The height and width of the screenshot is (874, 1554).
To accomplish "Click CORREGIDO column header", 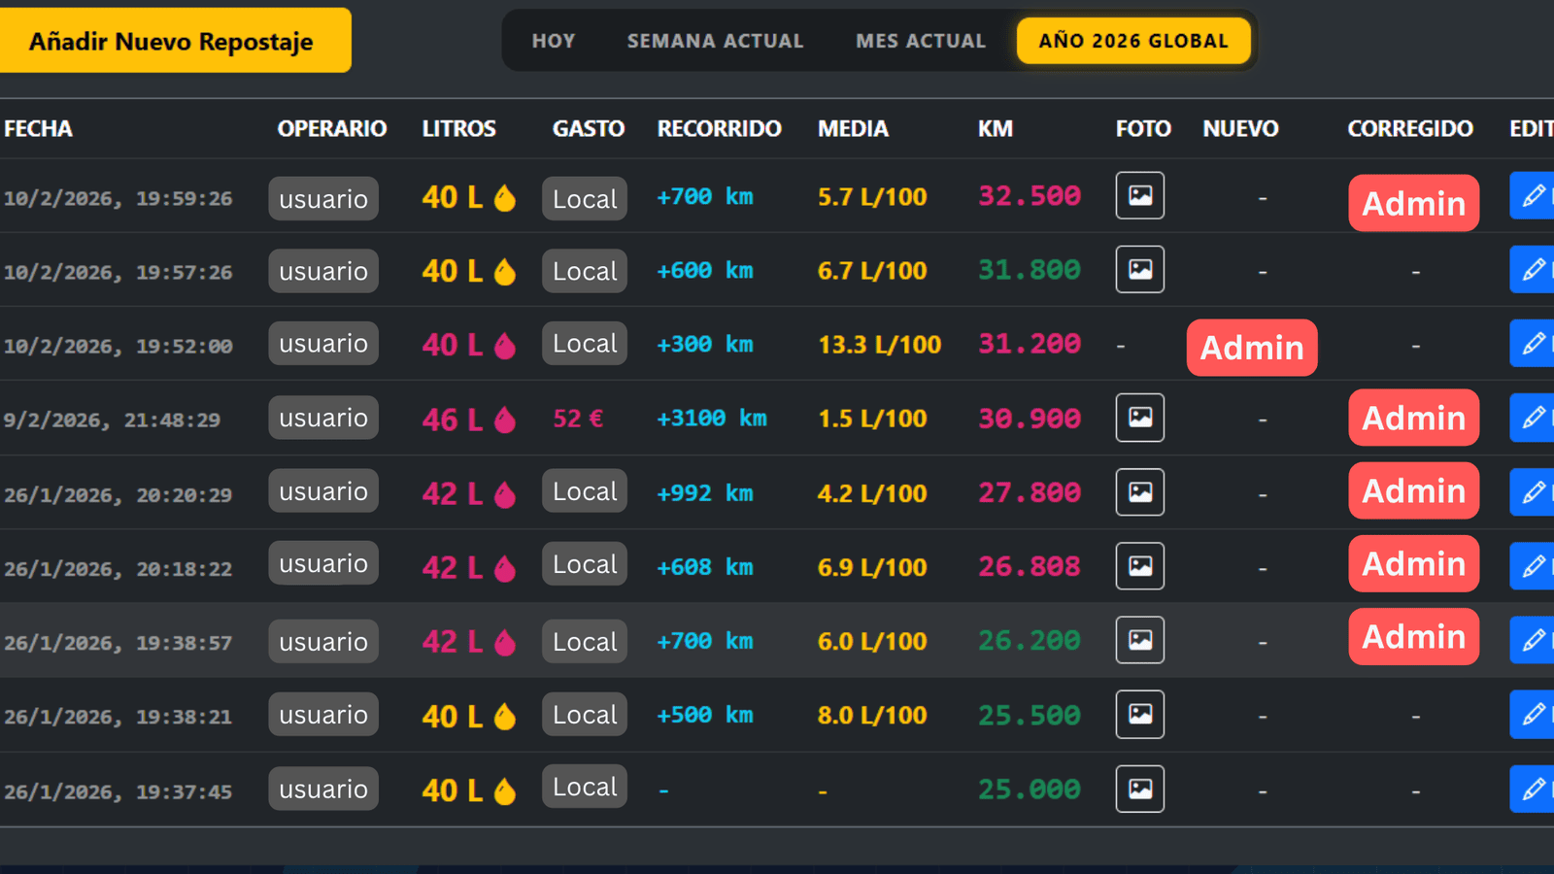I will [x=1410, y=128].
